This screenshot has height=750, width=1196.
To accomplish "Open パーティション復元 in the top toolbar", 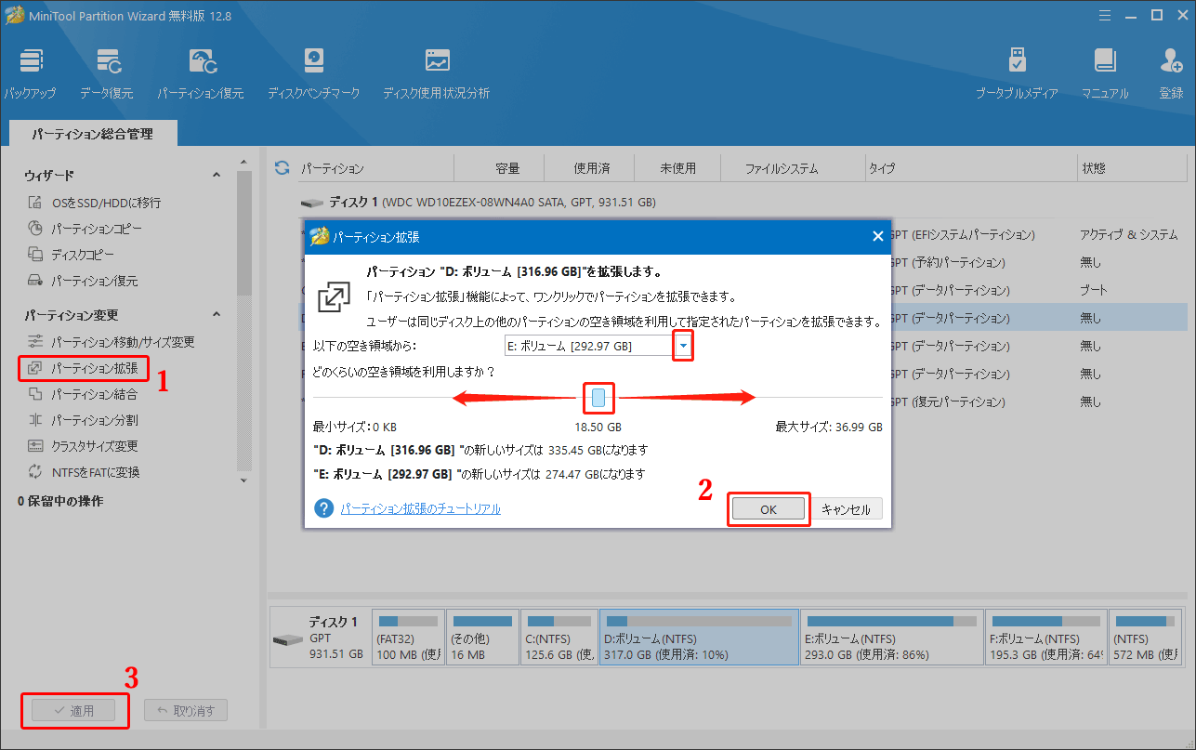I will (x=201, y=72).
